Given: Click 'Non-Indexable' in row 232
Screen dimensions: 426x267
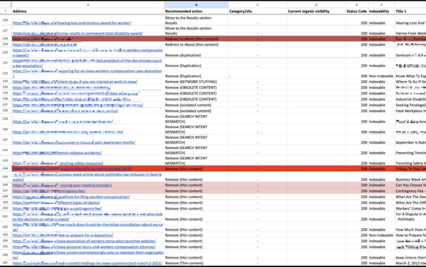Looking at the screenshot, I should [381, 76].
